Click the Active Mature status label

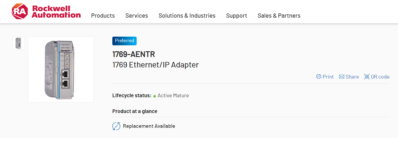click(x=173, y=96)
